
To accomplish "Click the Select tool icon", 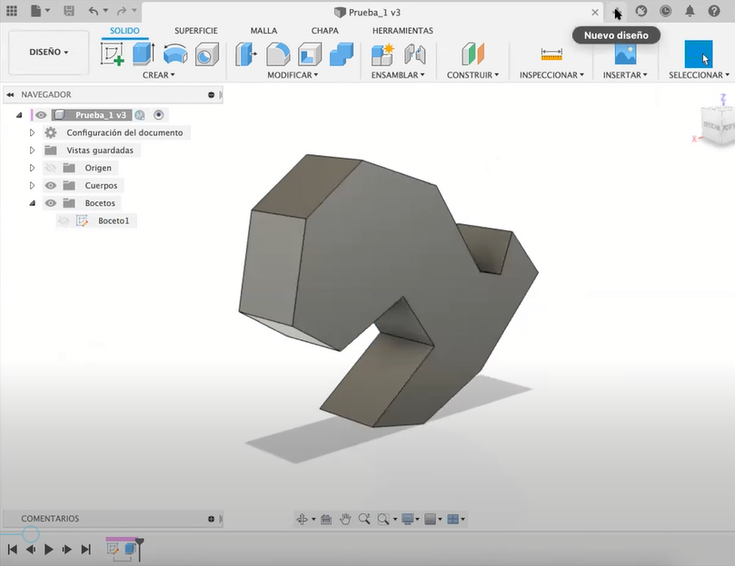I will 699,54.
